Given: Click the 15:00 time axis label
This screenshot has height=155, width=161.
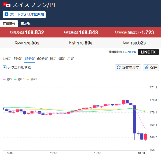Looking at the screenshot, I should (98, 153).
